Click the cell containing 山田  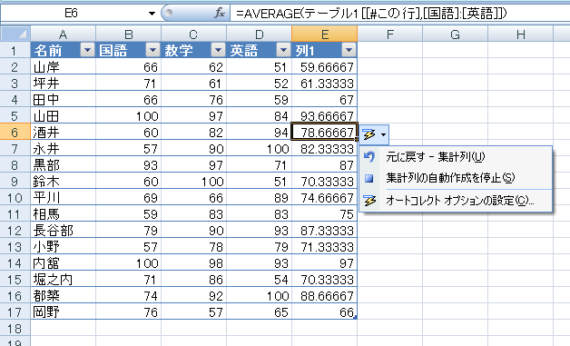(64, 116)
